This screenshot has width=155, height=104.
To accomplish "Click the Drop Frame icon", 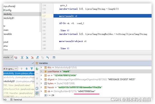I will click(43, 57).
